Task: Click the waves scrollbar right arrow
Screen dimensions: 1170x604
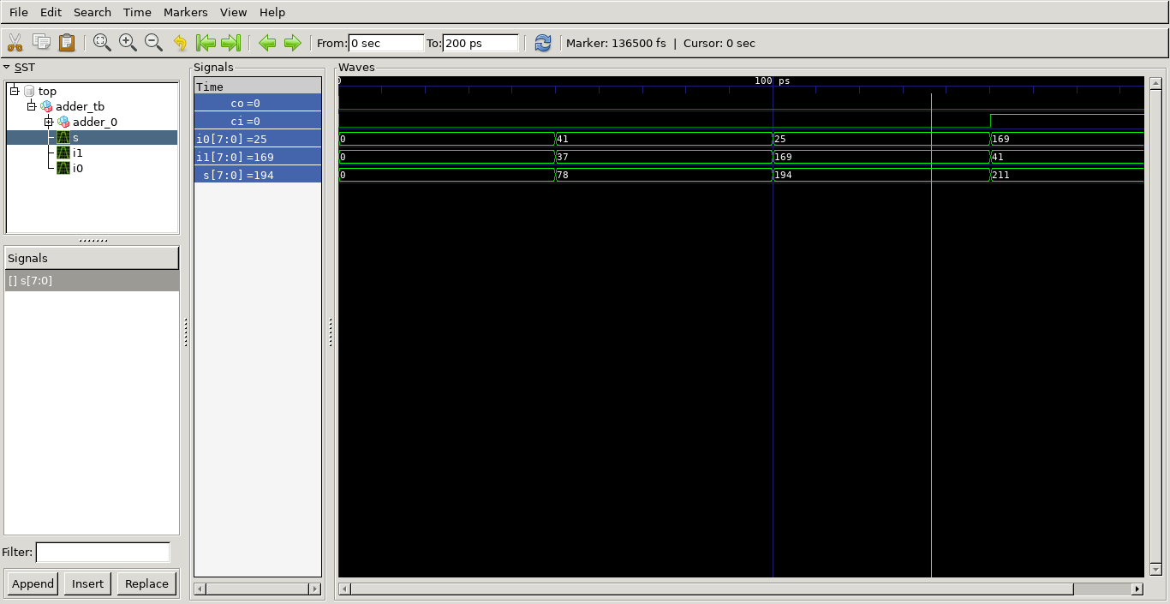Action: click(1137, 589)
